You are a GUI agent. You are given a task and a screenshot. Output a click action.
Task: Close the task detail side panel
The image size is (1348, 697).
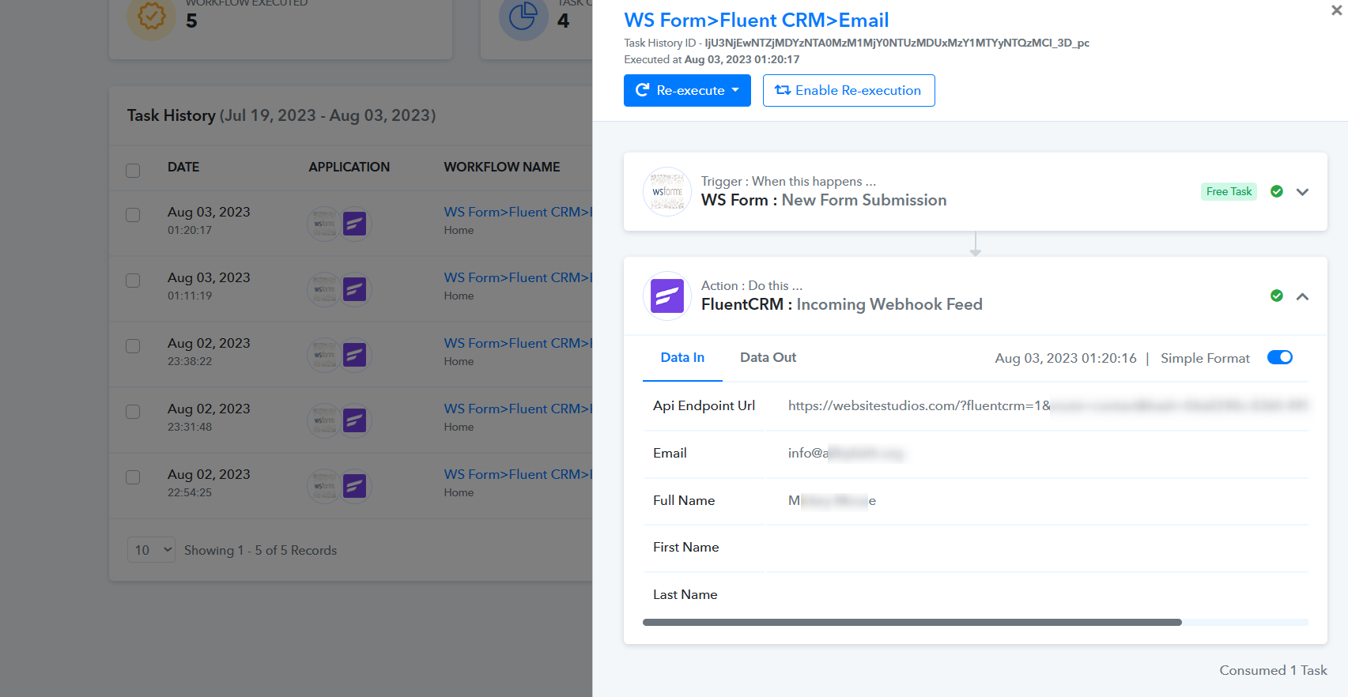coord(1336,10)
